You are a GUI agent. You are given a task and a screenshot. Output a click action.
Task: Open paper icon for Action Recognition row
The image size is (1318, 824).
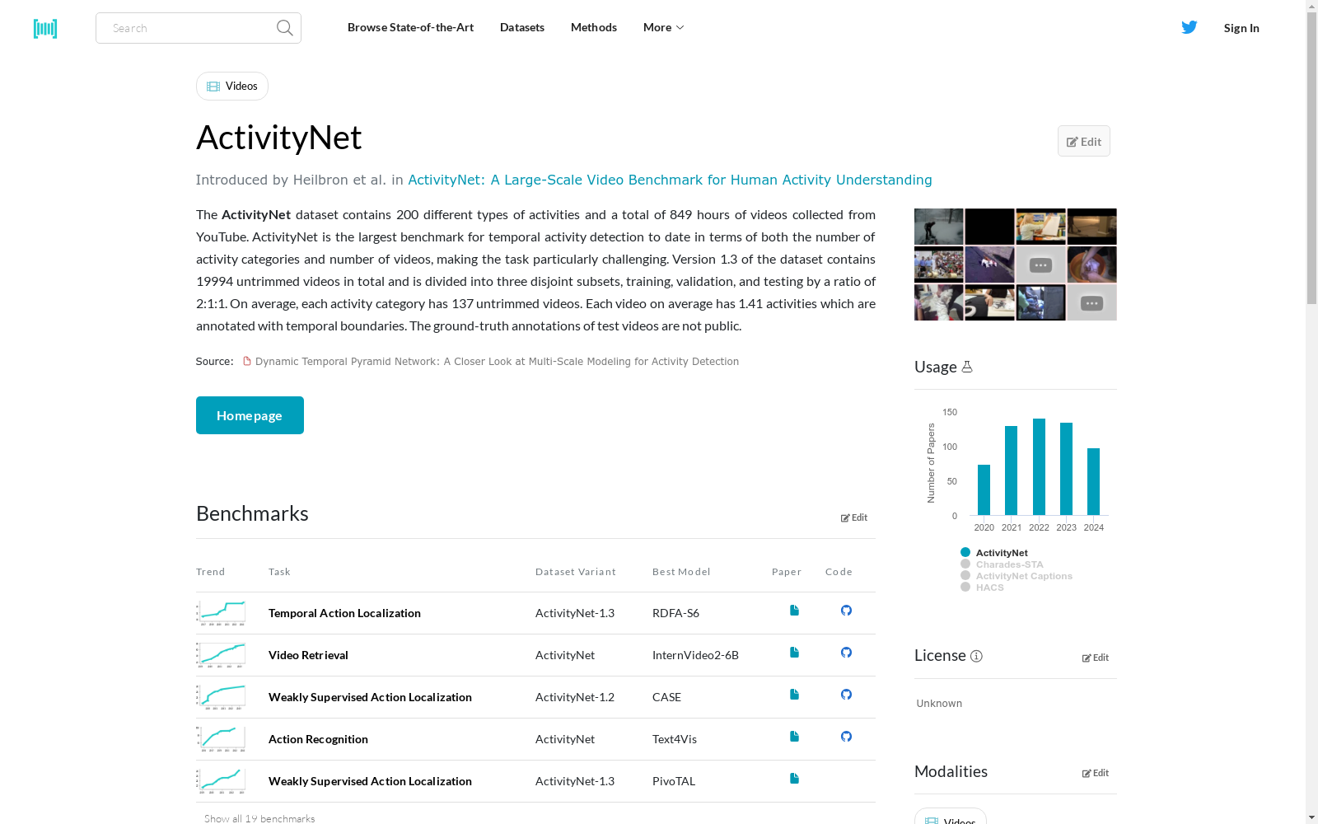[794, 737]
